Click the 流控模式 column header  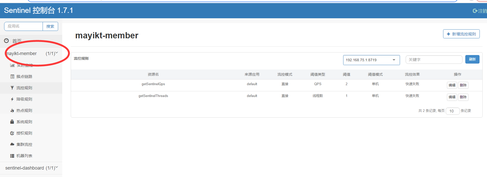pos(285,74)
